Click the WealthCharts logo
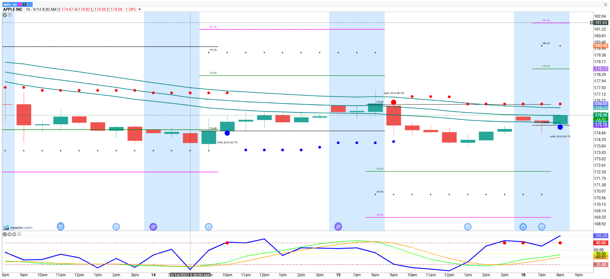 pos(18,228)
